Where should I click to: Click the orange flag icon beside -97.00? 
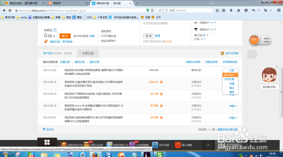(161, 106)
